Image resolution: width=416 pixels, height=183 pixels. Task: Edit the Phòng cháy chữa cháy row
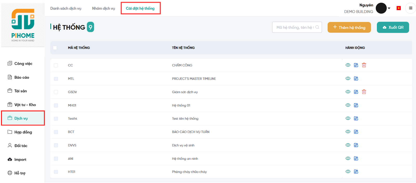(356, 172)
